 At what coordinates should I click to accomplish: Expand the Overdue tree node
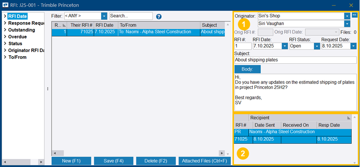(5, 37)
